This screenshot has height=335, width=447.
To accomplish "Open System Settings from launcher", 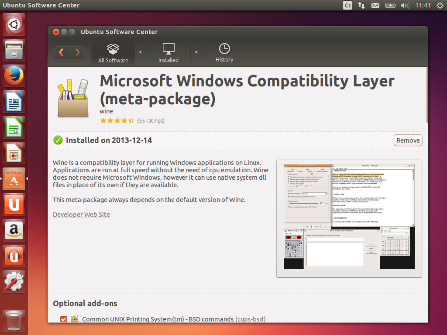I will coord(14,282).
